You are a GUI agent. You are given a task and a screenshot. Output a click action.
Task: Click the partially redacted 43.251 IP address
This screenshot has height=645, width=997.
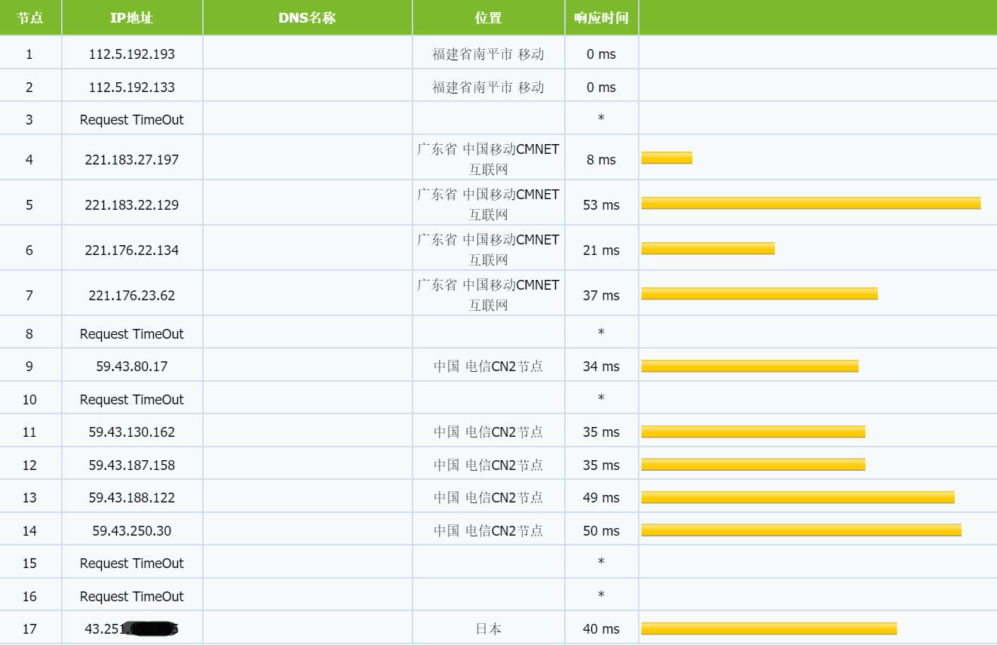(x=132, y=629)
